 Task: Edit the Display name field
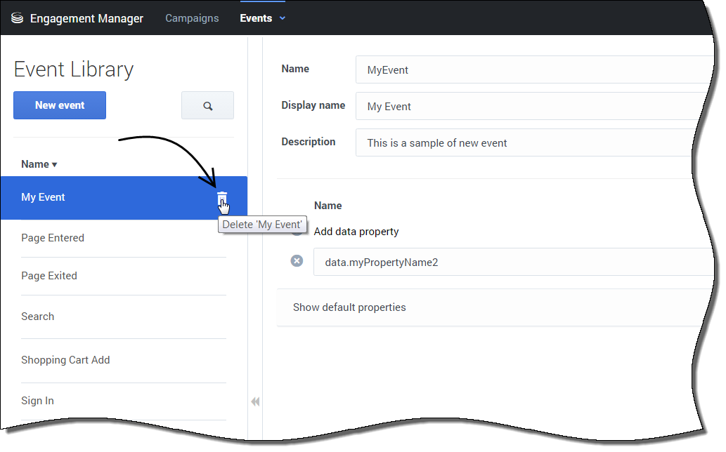(x=534, y=107)
